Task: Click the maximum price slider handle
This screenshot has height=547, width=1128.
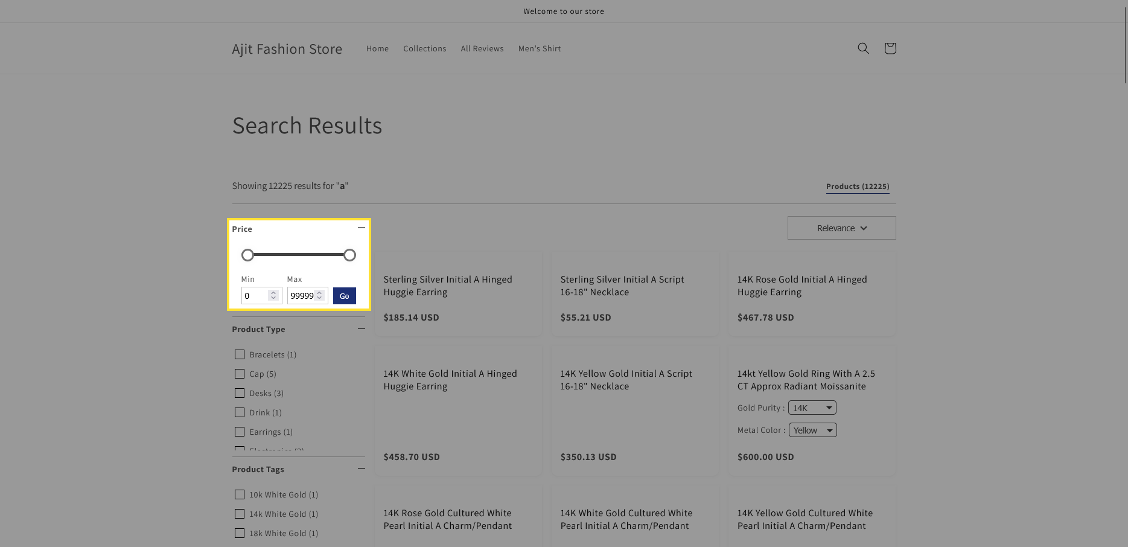Action: pos(349,255)
